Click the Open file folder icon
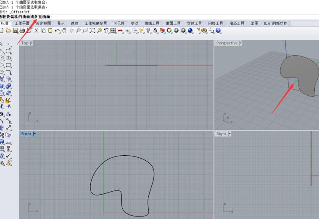Screen dimensions: 319x219 tap(8, 31)
